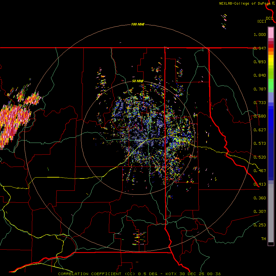Click the striped echo streaks near the bottom of the 100 NMI ring

[140, 239]
